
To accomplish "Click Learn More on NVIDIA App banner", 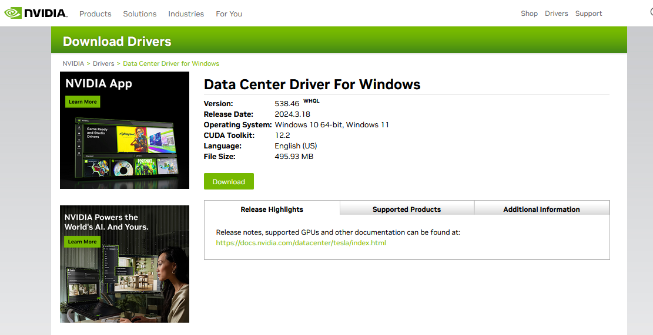I will (x=82, y=102).
